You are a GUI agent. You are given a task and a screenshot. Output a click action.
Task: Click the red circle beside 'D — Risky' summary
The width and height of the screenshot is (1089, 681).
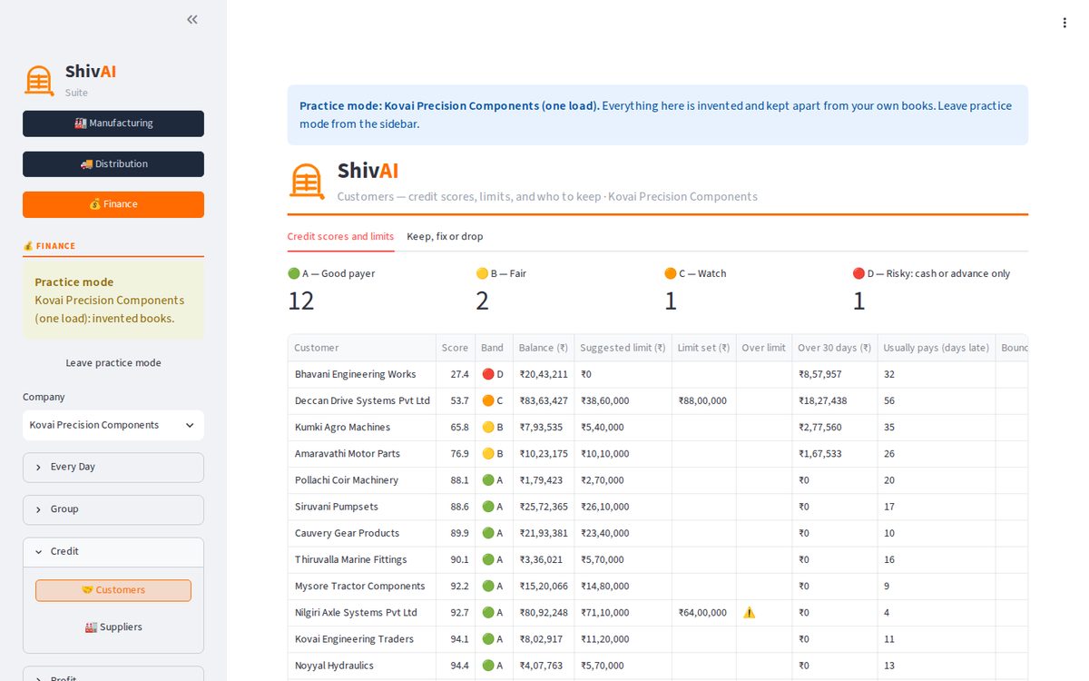pos(858,273)
